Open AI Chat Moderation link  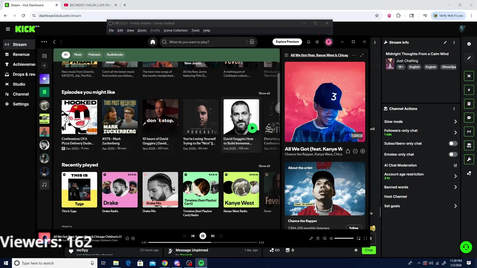point(420,165)
